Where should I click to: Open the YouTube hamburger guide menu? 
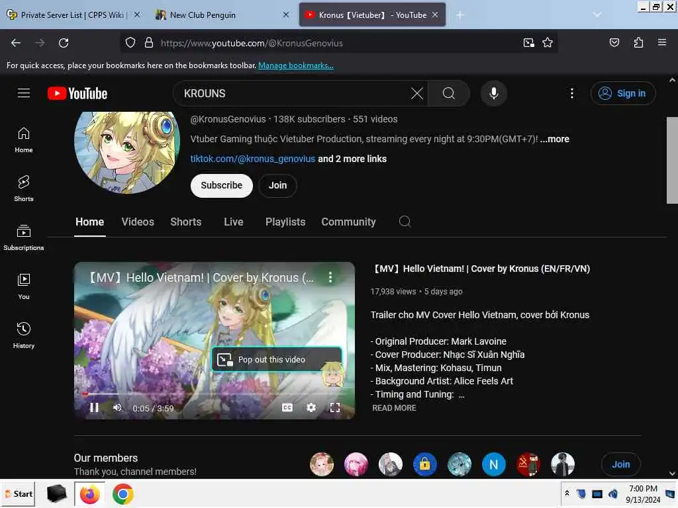(24, 93)
